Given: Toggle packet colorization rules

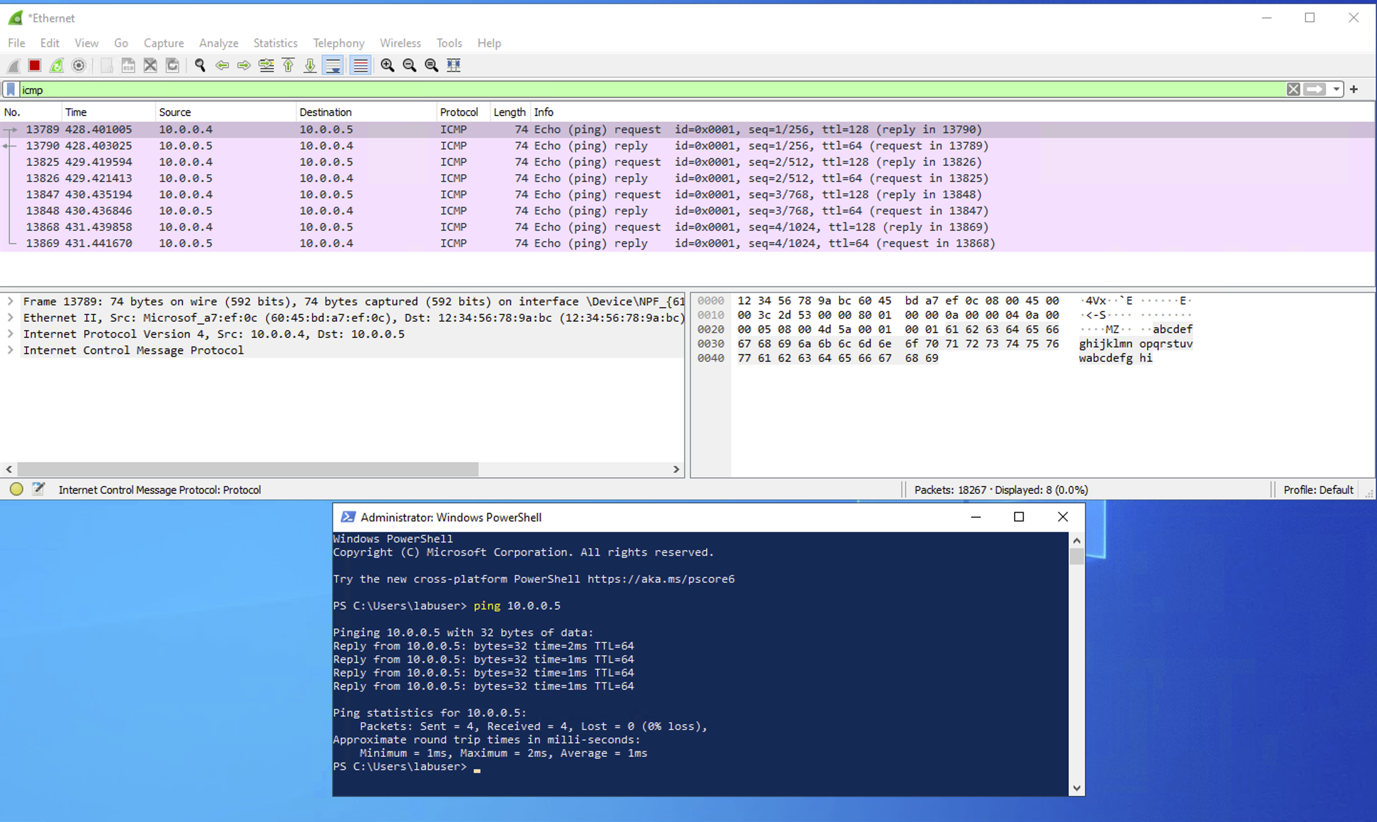Looking at the screenshot, I should pos(361,66).
